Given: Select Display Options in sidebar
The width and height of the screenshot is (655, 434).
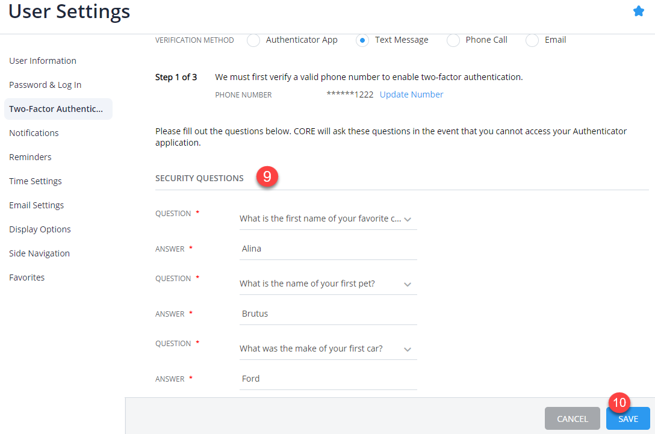Looking at the screenshot, I should click(40, 229).
